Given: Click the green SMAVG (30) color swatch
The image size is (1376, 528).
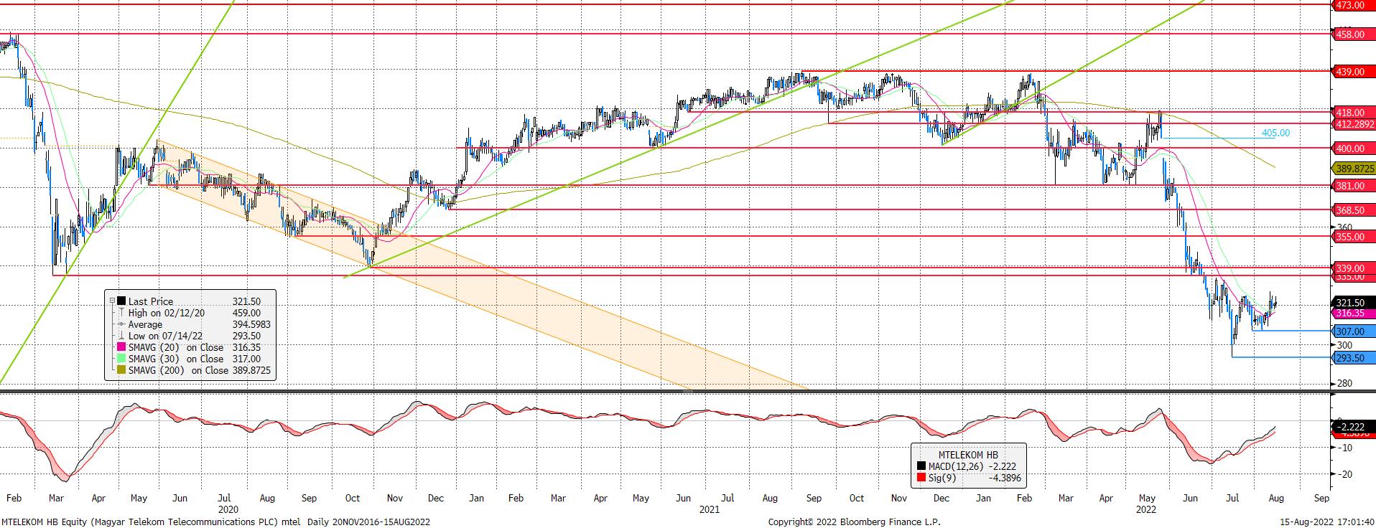Looking at the screenshot, I should [x=122, y=359].
